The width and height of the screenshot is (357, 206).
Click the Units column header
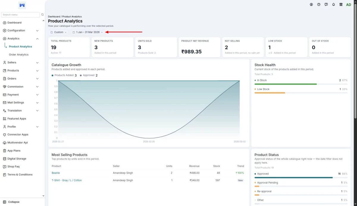[169, 166]
